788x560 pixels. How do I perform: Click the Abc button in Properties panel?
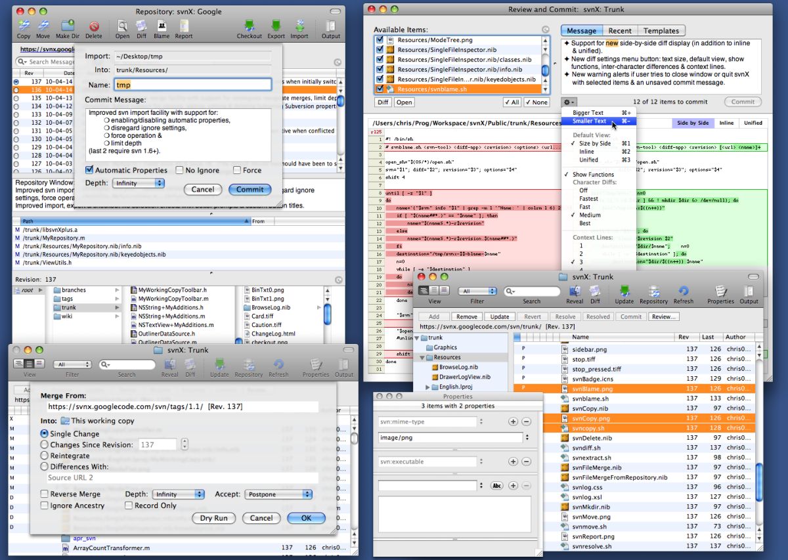pos(496,486)
